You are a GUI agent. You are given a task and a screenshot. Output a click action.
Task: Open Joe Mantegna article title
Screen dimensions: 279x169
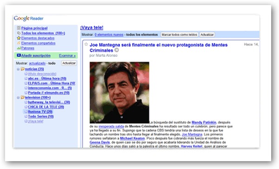point(159,47)
